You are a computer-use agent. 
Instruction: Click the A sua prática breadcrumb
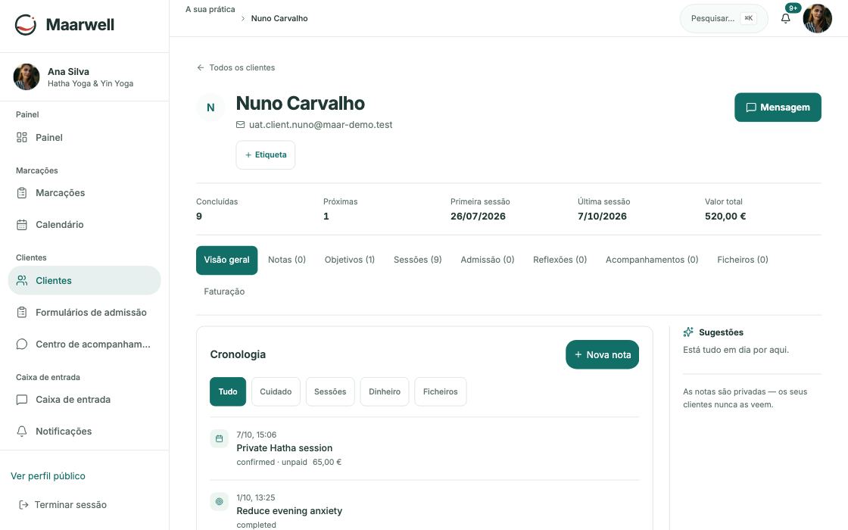coord(210,9)
